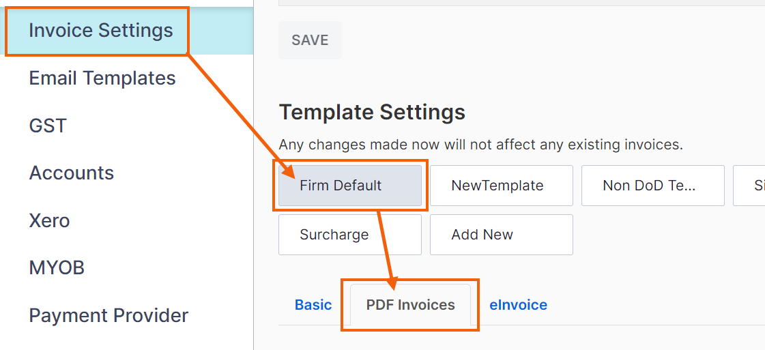Choose the Non DoD template

(653, 186)
